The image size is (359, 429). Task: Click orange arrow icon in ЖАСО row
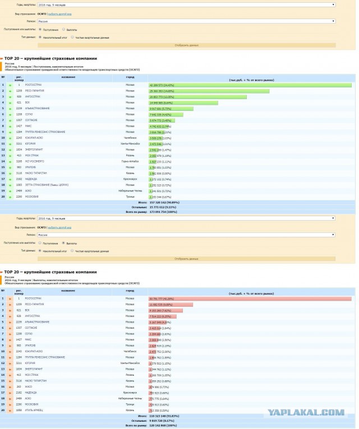10,387
